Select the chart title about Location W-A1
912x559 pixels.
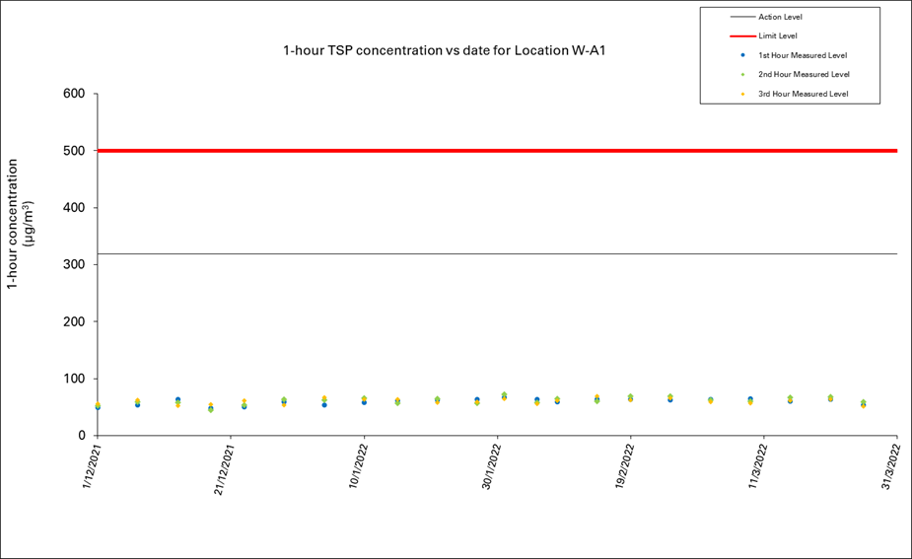click(445, 50)
